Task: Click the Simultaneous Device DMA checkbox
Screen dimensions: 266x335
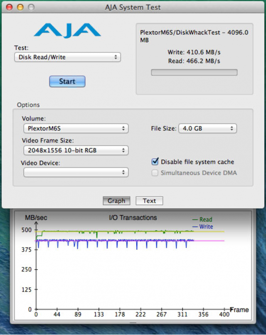Action: tap(155, 173)
